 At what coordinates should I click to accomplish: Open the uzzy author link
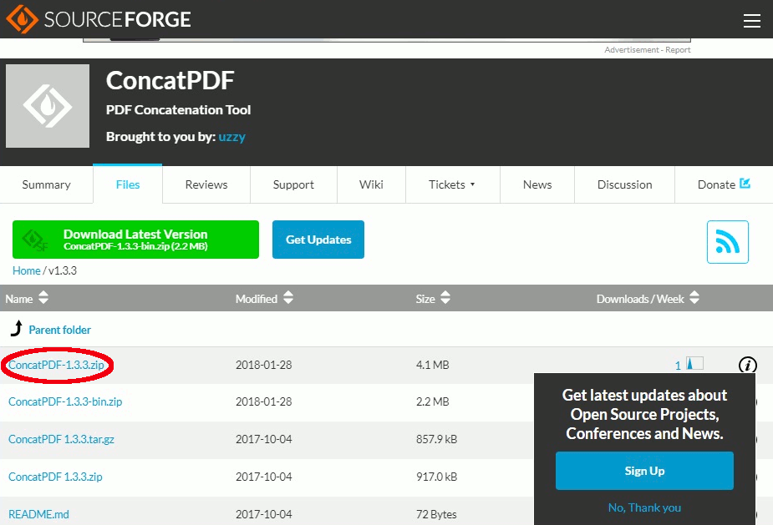[231, 136]
